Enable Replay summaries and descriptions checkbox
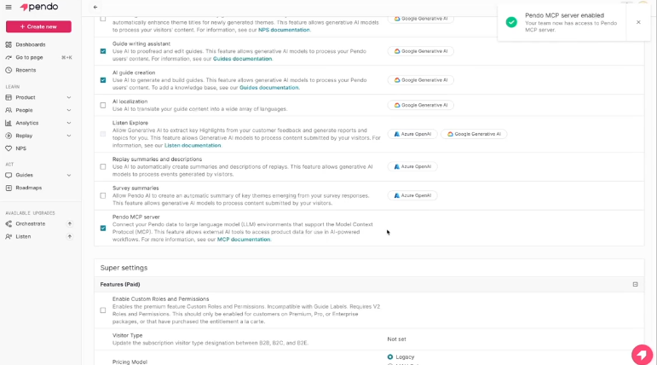 point(103,166)
